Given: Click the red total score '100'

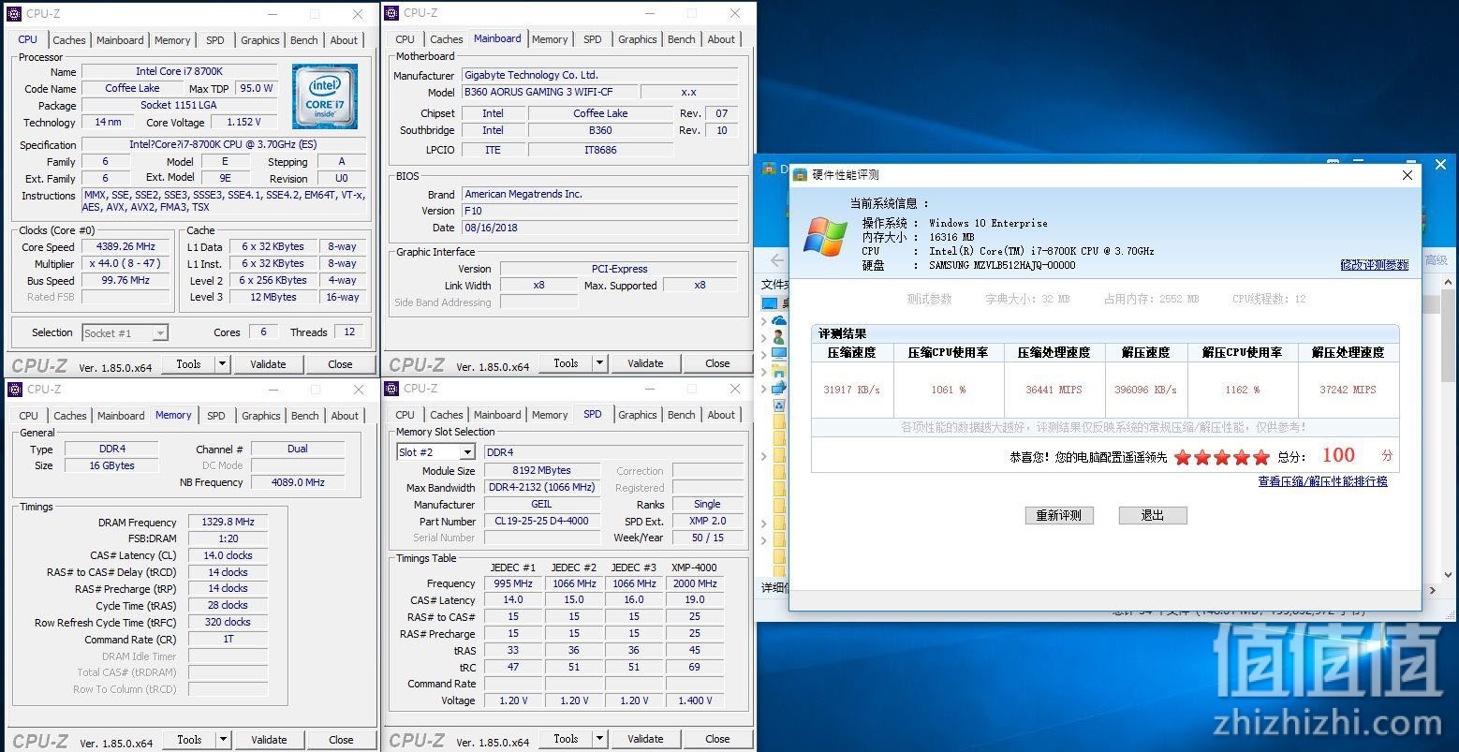Looking at the screenshot, I should coord(1338,455).
